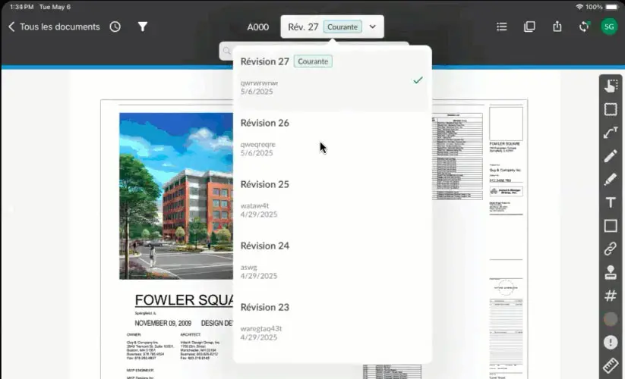Switch to Révision 26 in the list
The width and height of the screenshot is (625, 379).
[332, 138]
